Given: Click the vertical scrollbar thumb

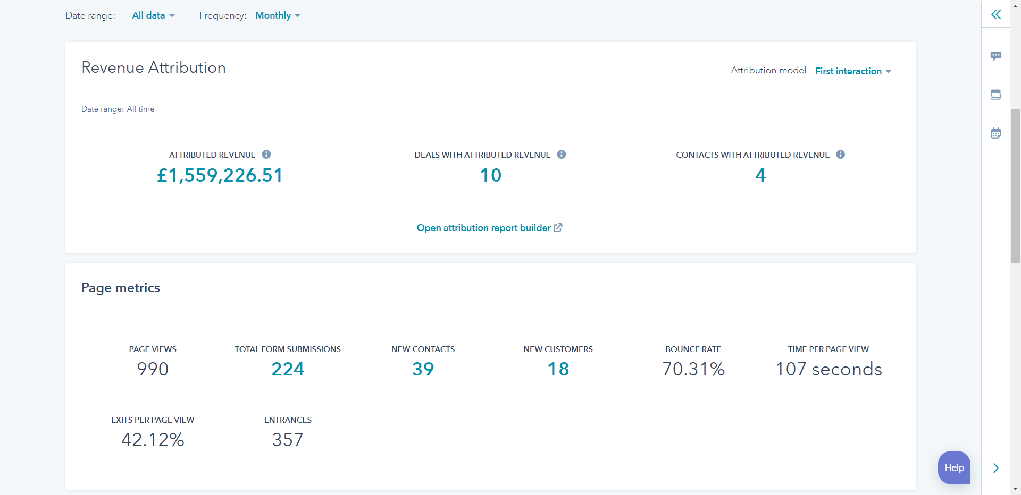Looking at the screenshot, I should pos(1015,186).
